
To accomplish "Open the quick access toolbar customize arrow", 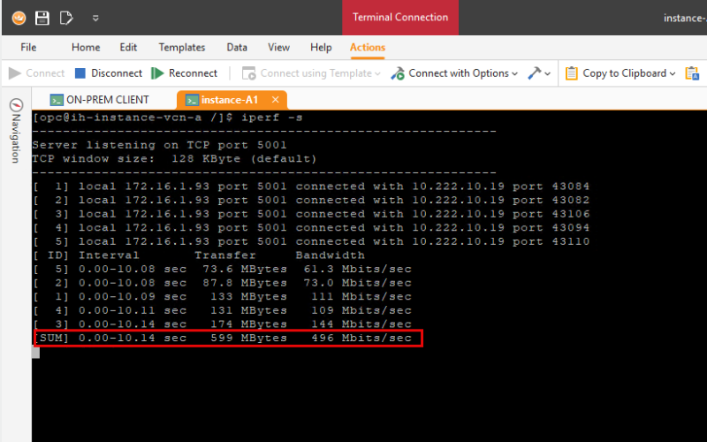I will tap(95, 18).
